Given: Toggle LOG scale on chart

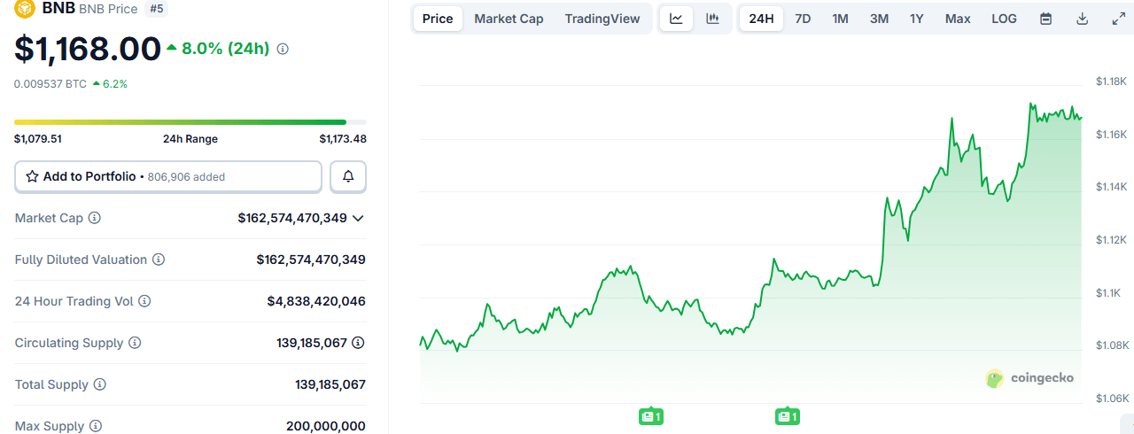Looking at the screenshot, I should 1004,19.
